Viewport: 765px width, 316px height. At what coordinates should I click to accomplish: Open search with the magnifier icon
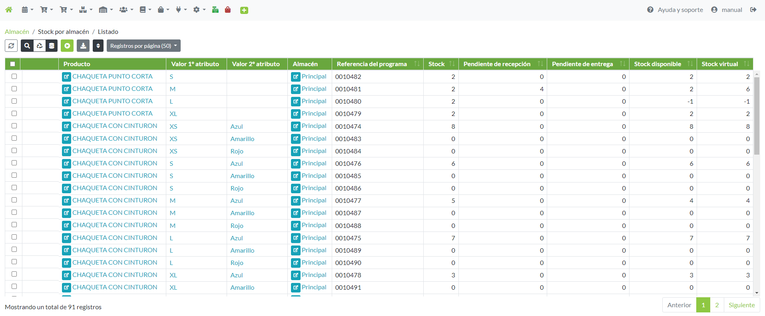click(x=27, y=46)
